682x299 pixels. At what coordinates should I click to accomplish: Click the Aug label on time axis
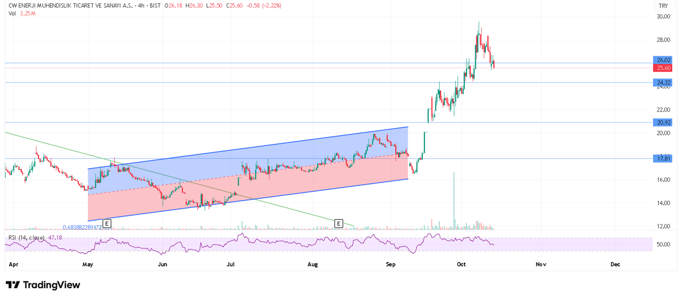[x=312, y=264]
